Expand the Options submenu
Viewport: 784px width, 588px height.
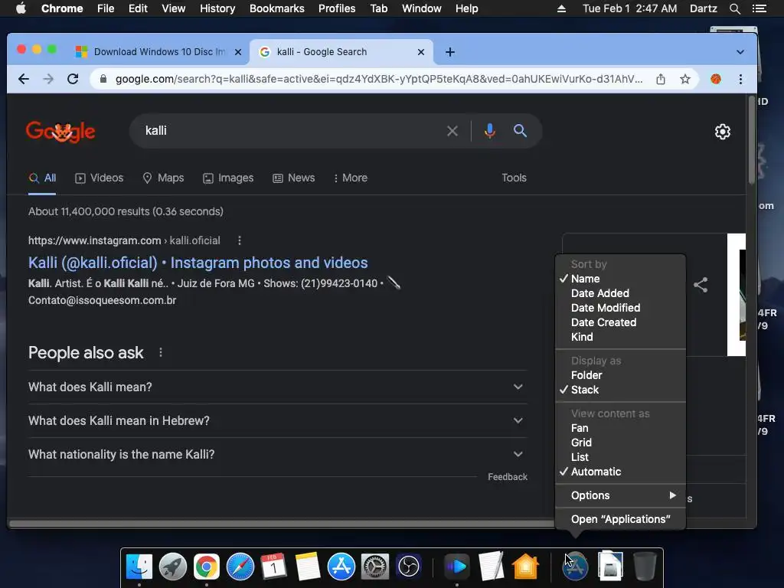coord(620,495)
